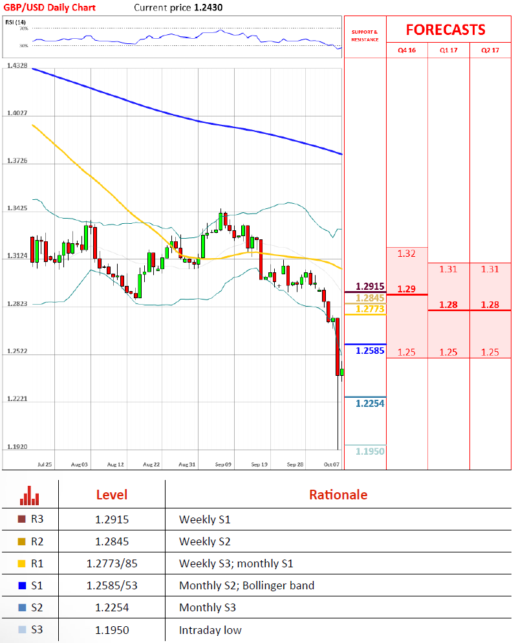Click the 1.2915 resistance level label

(x=370, y=286)
